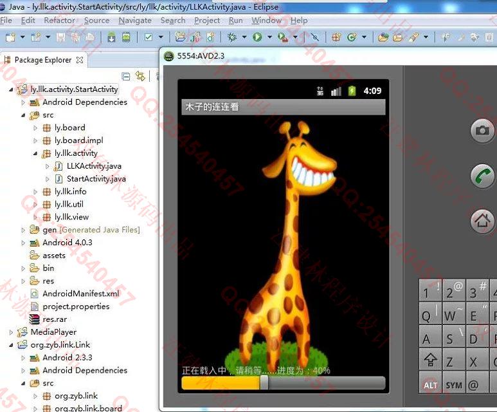Image resolution: width=497 pixels, height=412 pixels.
Task: Click the loading progress bar handle at 40%
Action: pyautogui.click(x=264, y=382)
